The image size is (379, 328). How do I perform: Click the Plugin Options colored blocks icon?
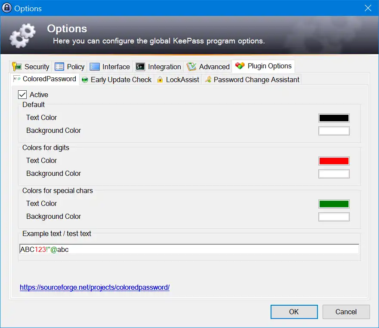click(x=240, y=65)
